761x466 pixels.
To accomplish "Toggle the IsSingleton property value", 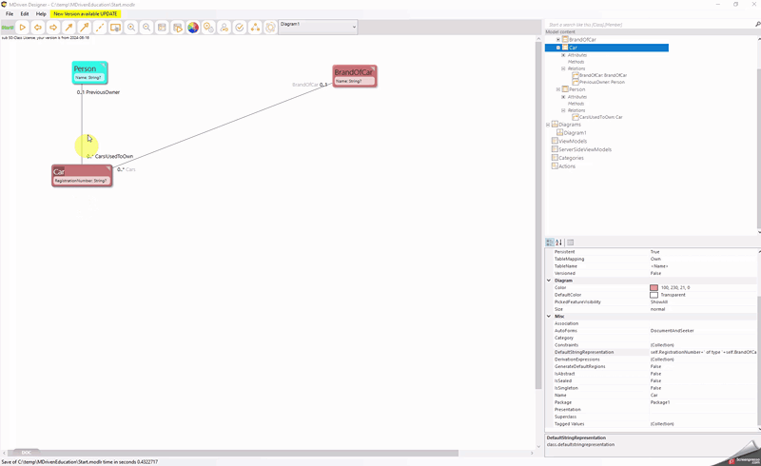I will [656, 388].
